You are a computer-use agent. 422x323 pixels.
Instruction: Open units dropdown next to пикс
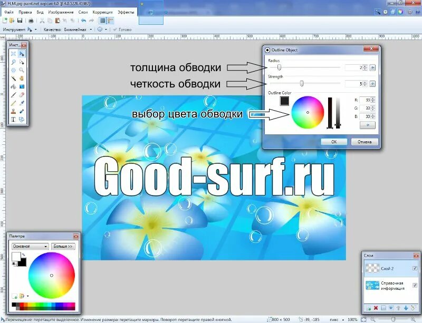coord(343,320)
